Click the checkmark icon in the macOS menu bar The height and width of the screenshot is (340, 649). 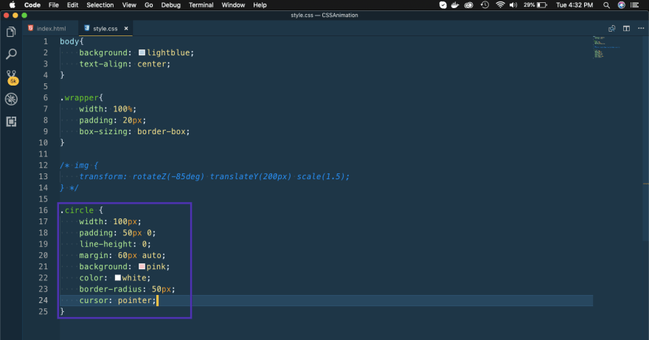coord(443,5)
